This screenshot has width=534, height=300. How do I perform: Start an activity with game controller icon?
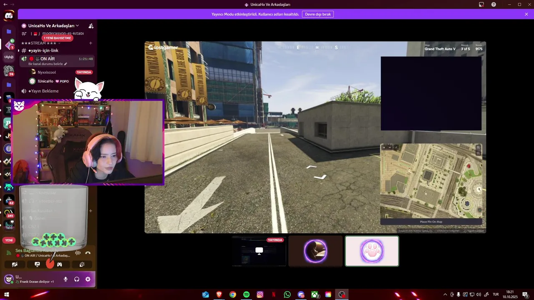(x=60, y=264)
